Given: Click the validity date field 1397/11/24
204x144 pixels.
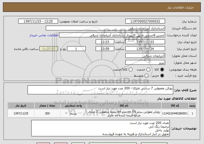Looking at the screenshot, I should tap(145, 49).
